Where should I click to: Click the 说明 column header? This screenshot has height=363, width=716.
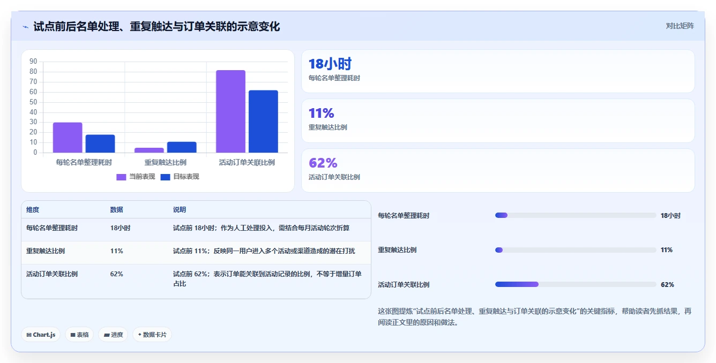[180, 210]
